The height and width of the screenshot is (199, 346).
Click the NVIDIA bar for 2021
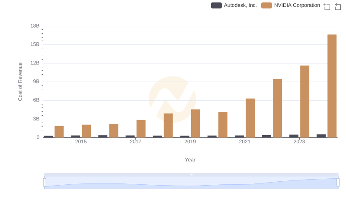pyautogui.click(x=250, y=118)
